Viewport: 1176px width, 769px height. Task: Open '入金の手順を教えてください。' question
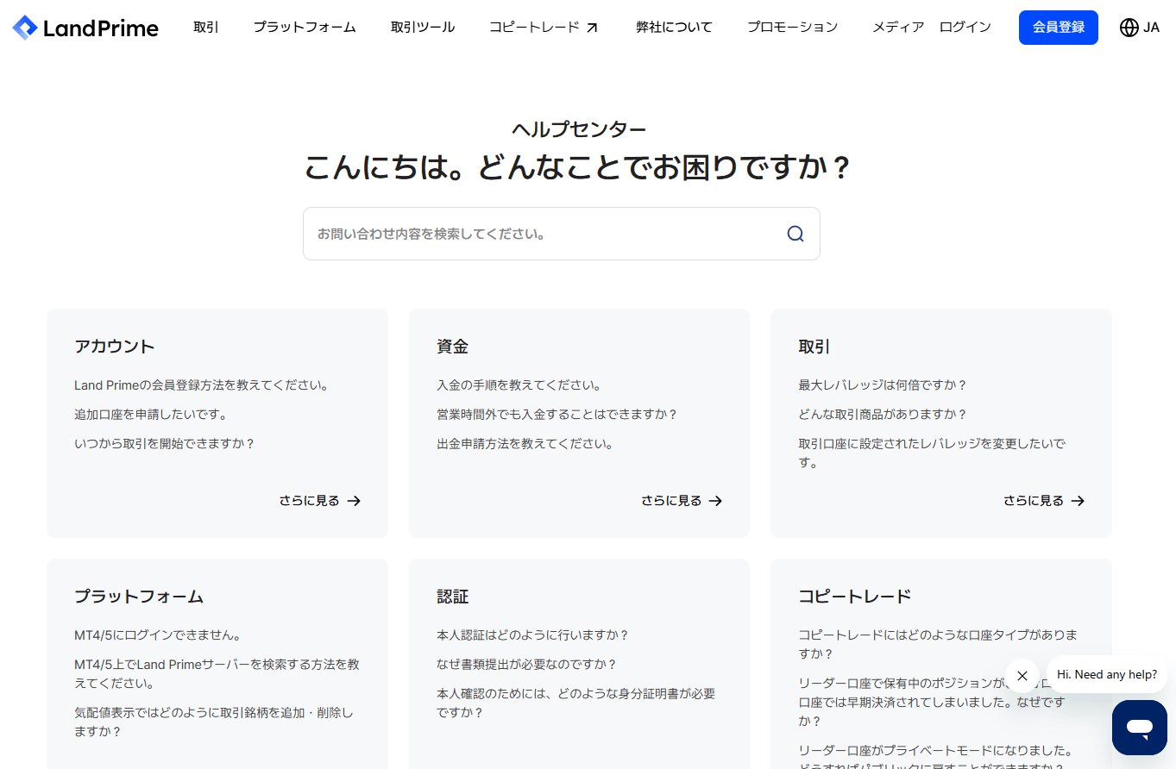519,385
